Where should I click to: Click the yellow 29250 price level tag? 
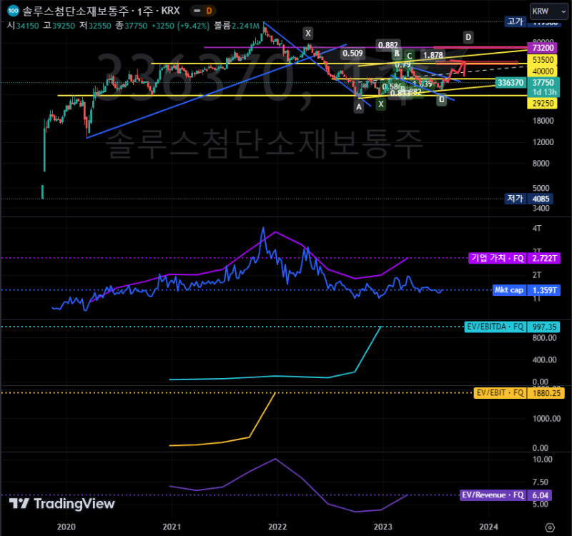tap(543, 103)
